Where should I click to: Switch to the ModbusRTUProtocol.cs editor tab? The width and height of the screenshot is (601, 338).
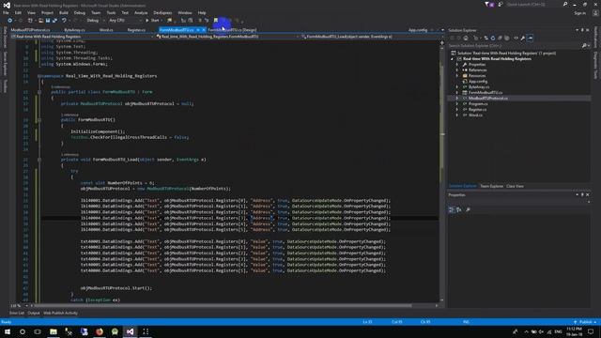pyautogui.click(x=30, y=30)
